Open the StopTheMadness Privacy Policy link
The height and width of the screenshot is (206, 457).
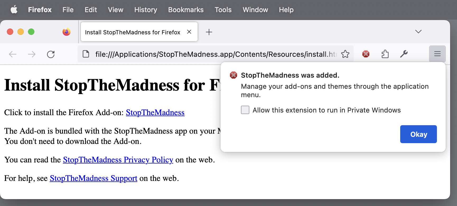coord(118,160)
